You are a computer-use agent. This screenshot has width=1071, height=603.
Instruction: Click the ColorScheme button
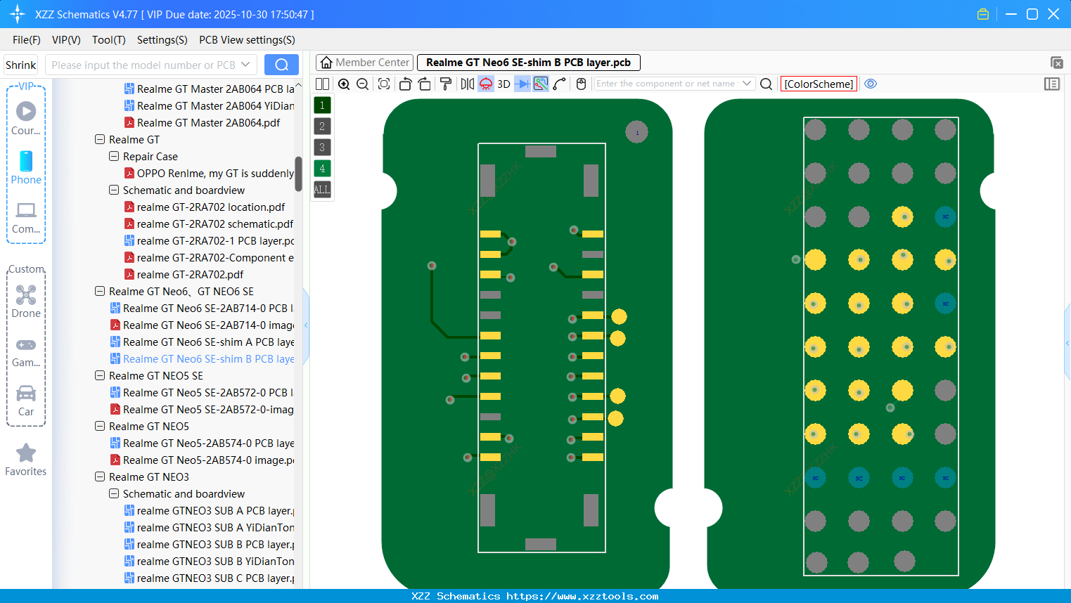819,84
